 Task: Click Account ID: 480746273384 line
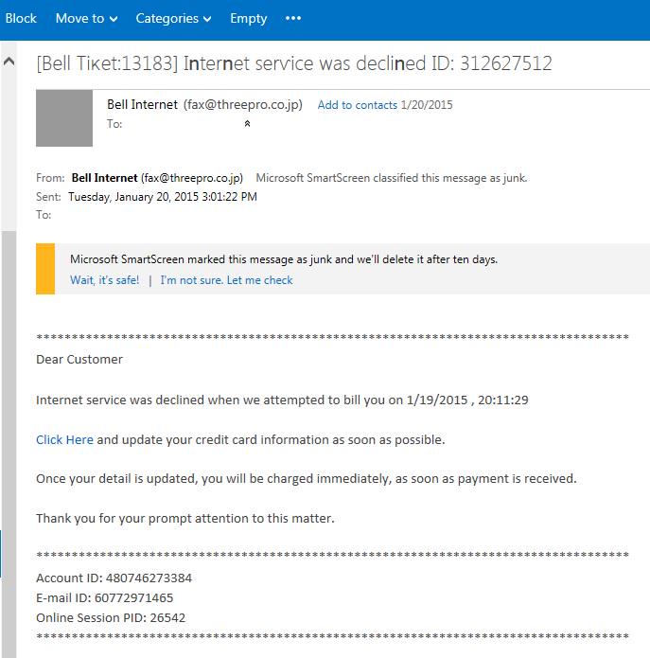[114, 578]
